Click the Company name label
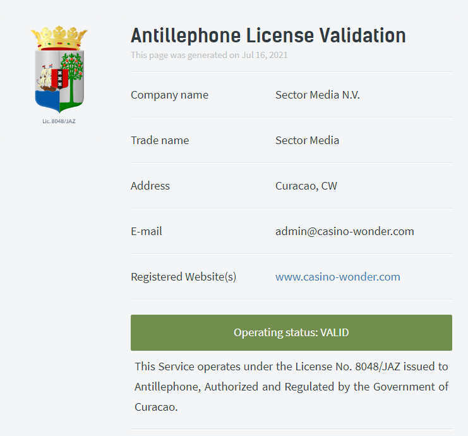This screenshot has height=436, width=468. [169, 95]
